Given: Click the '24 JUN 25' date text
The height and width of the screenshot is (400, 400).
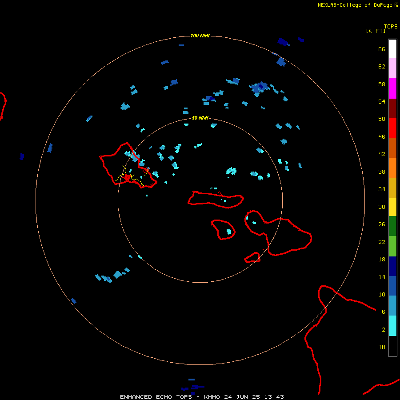Looking at the screenshot, I should [242, 397].
